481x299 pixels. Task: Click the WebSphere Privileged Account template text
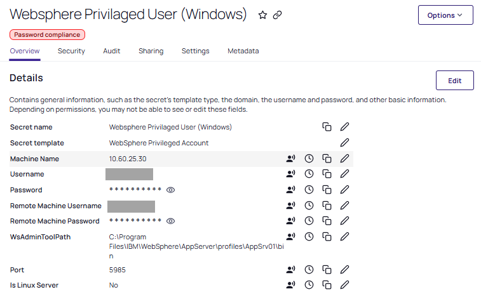(x=159, y=143)
